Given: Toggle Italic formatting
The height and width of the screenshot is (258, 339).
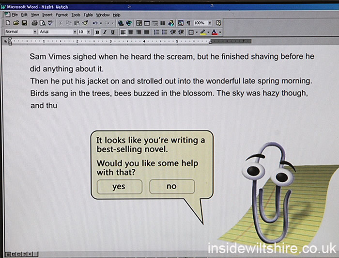Looking at the screenshot, I should coord(105,32).
